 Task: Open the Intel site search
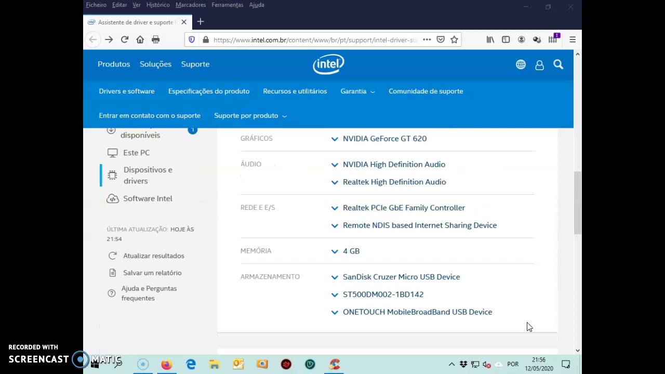point(558,64)
